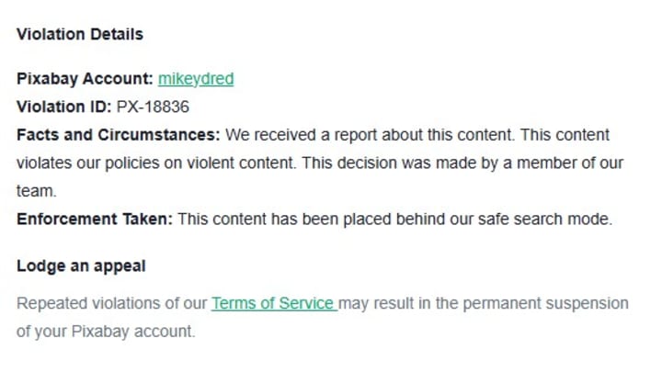Click the 'safe search mode' text
Screen dimensions: 662x372
click(545, 220)
